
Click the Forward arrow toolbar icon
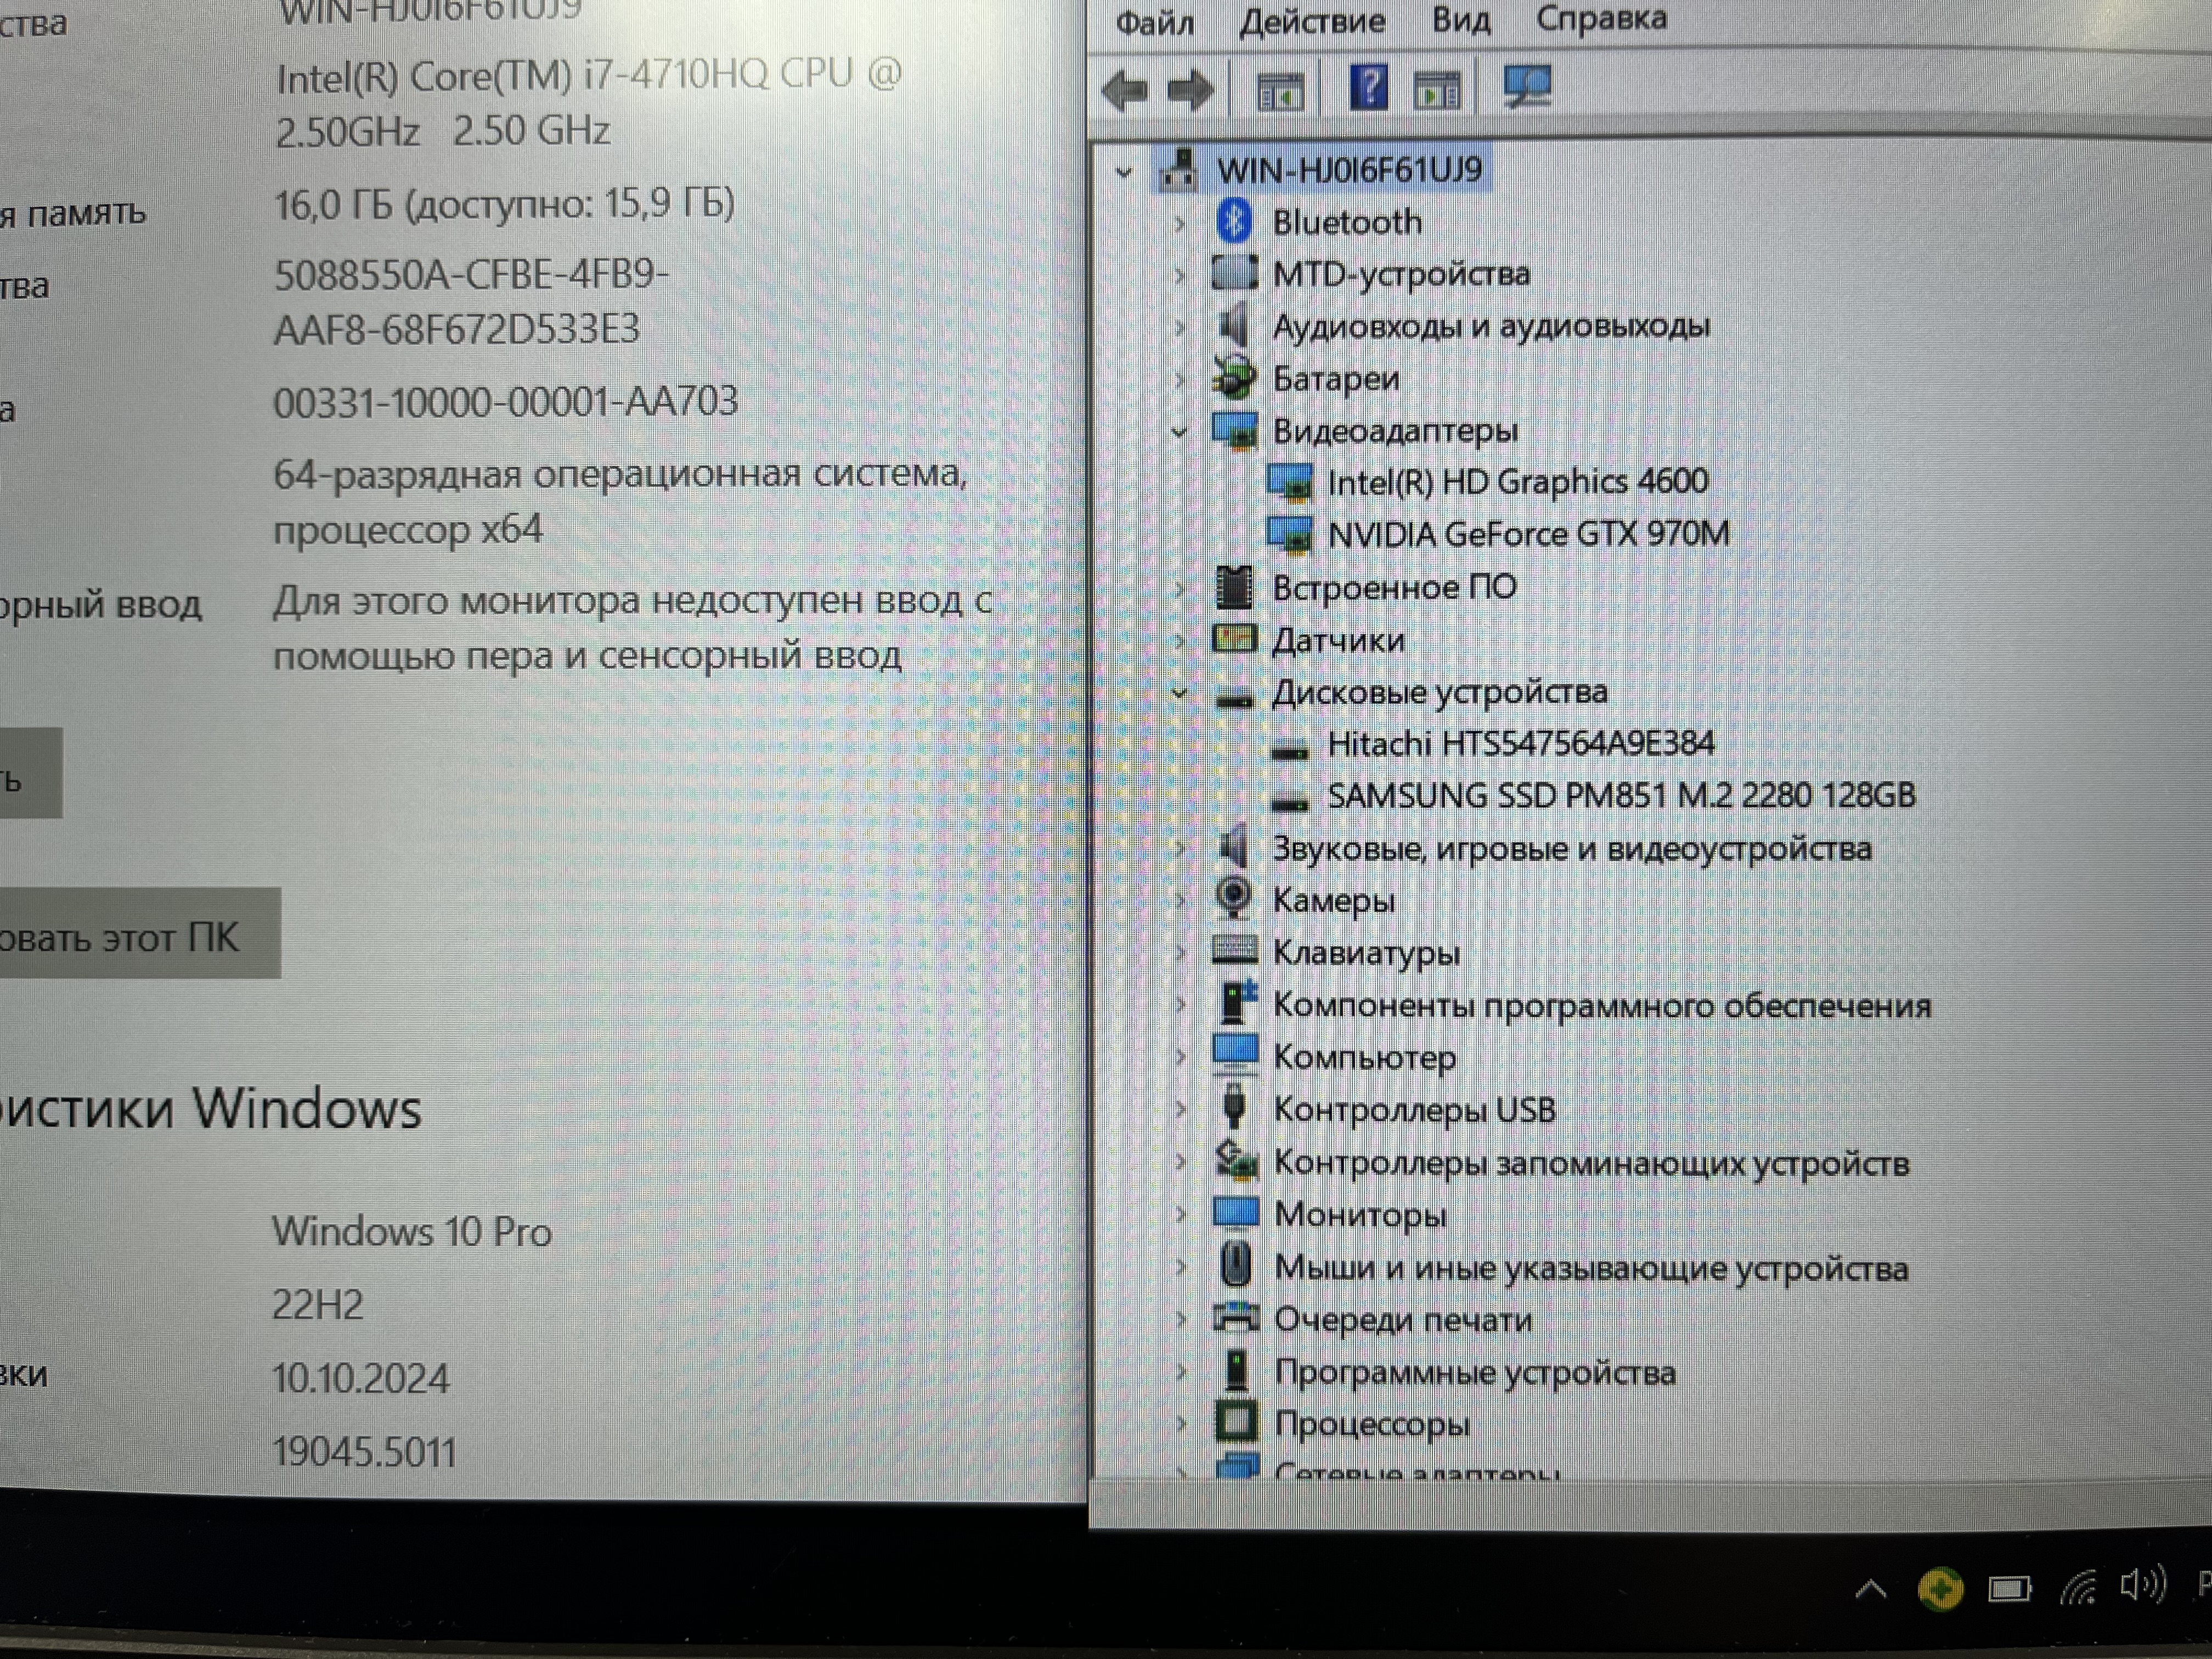1190,91
